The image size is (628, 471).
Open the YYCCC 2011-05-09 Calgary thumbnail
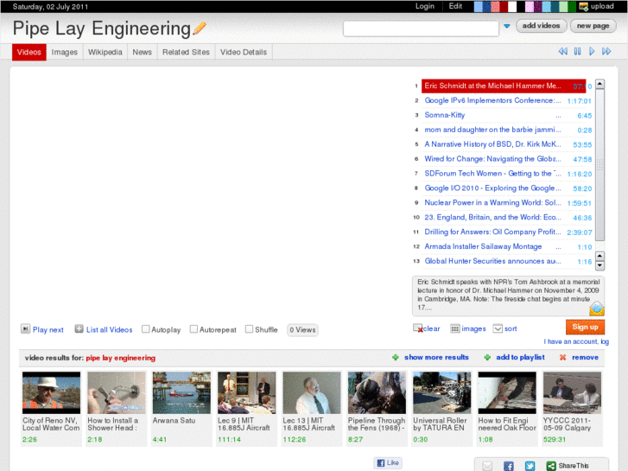[572, 393]
